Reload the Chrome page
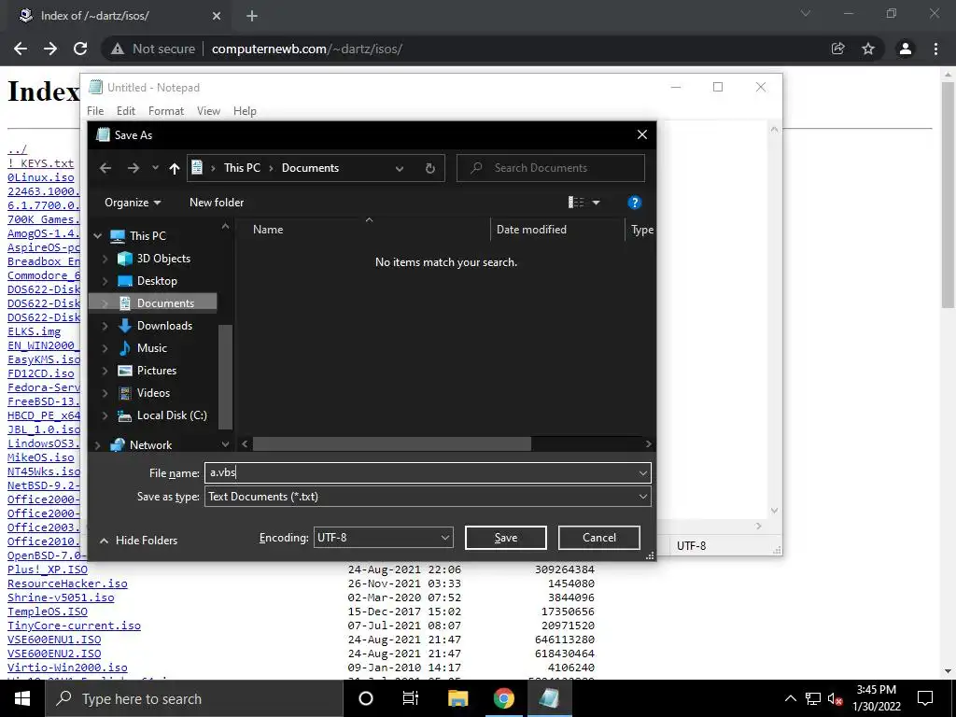Screen dimensions: 956x717 point(80,49)
